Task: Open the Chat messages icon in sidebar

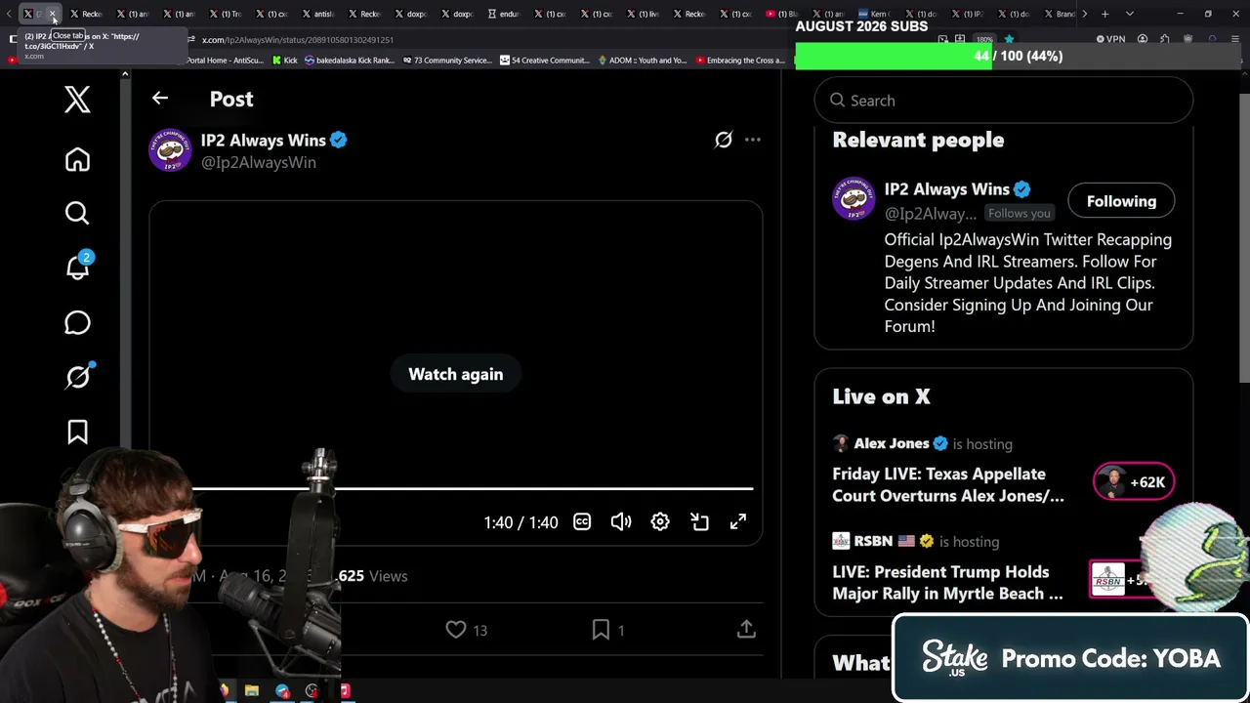Action: point(77,322)
